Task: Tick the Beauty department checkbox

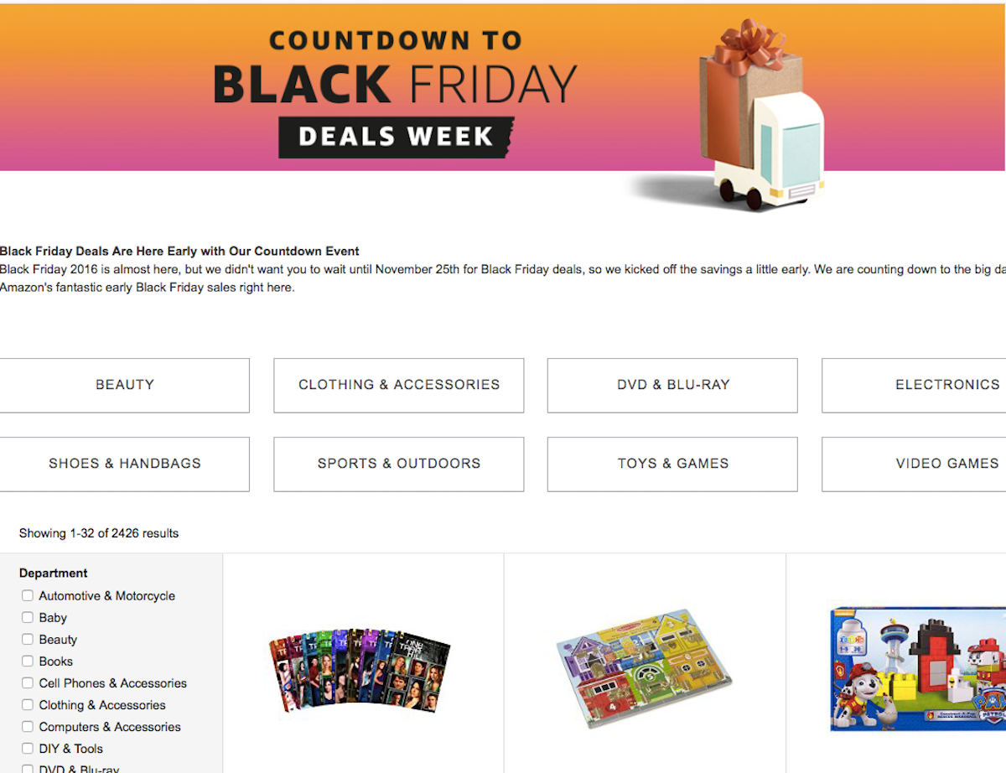Action: tap(28, 639)
